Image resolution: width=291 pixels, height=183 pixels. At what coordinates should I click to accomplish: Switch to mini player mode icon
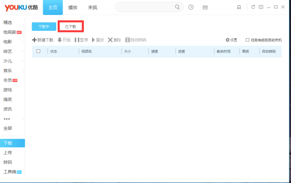[x=261, y=7]
